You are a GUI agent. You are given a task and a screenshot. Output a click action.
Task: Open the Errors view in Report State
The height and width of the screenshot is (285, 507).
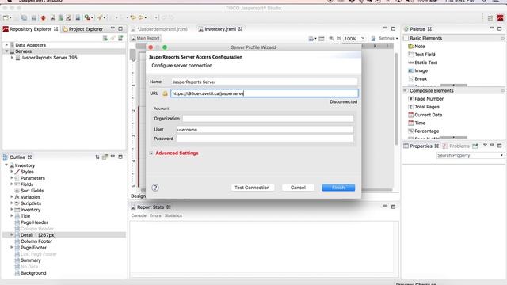155,215
